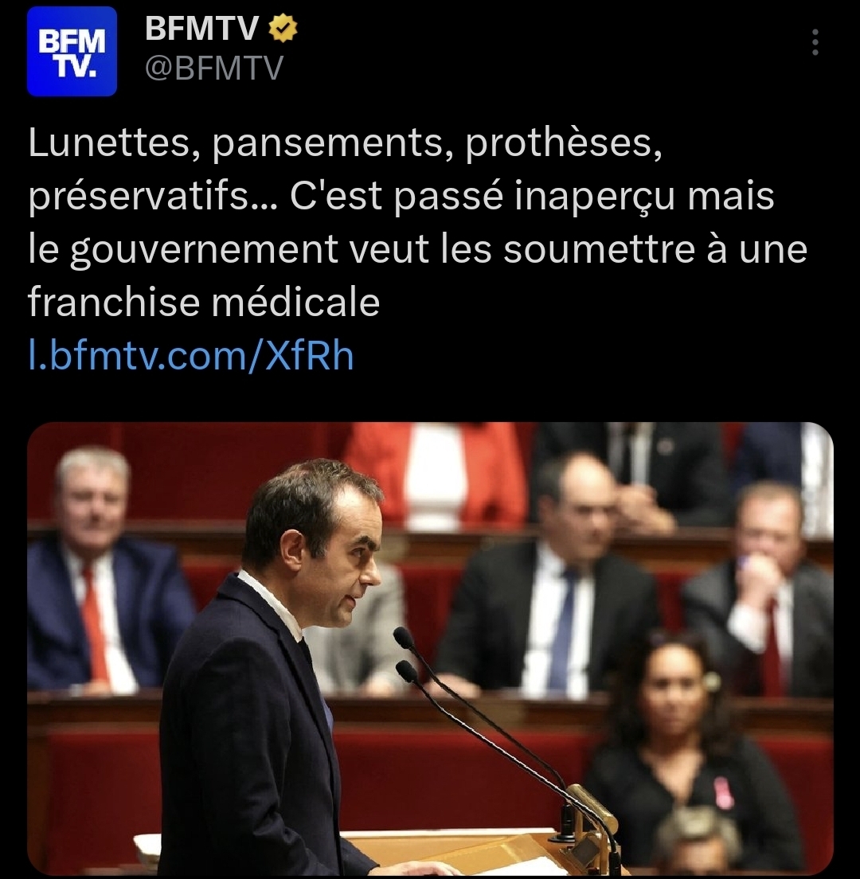Image resolution: width=860 pixels, height=879 pixels.
Task: Click the tweet text about franchise médicale
Action: (x=418, y=223)
